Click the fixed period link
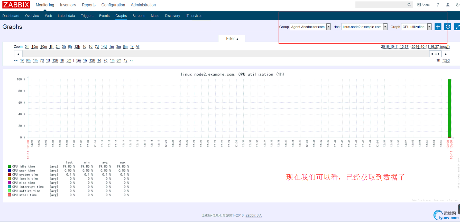 coord(446,60)
